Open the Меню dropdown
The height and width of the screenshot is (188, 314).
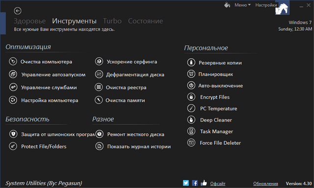click(242, 5)
